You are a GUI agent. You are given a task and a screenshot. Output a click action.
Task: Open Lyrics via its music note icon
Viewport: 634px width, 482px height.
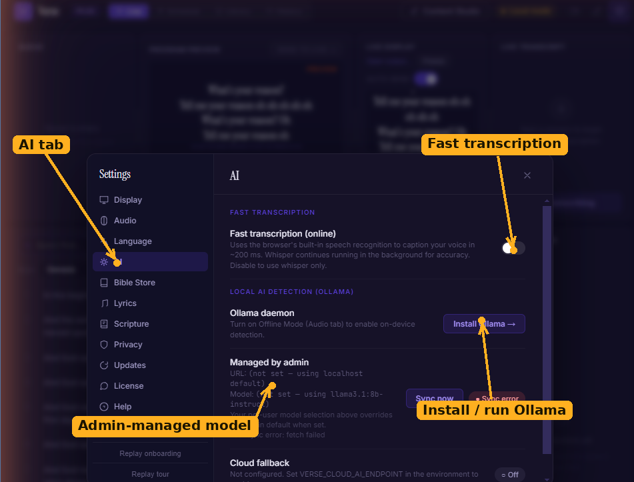[x=104, y=303]
